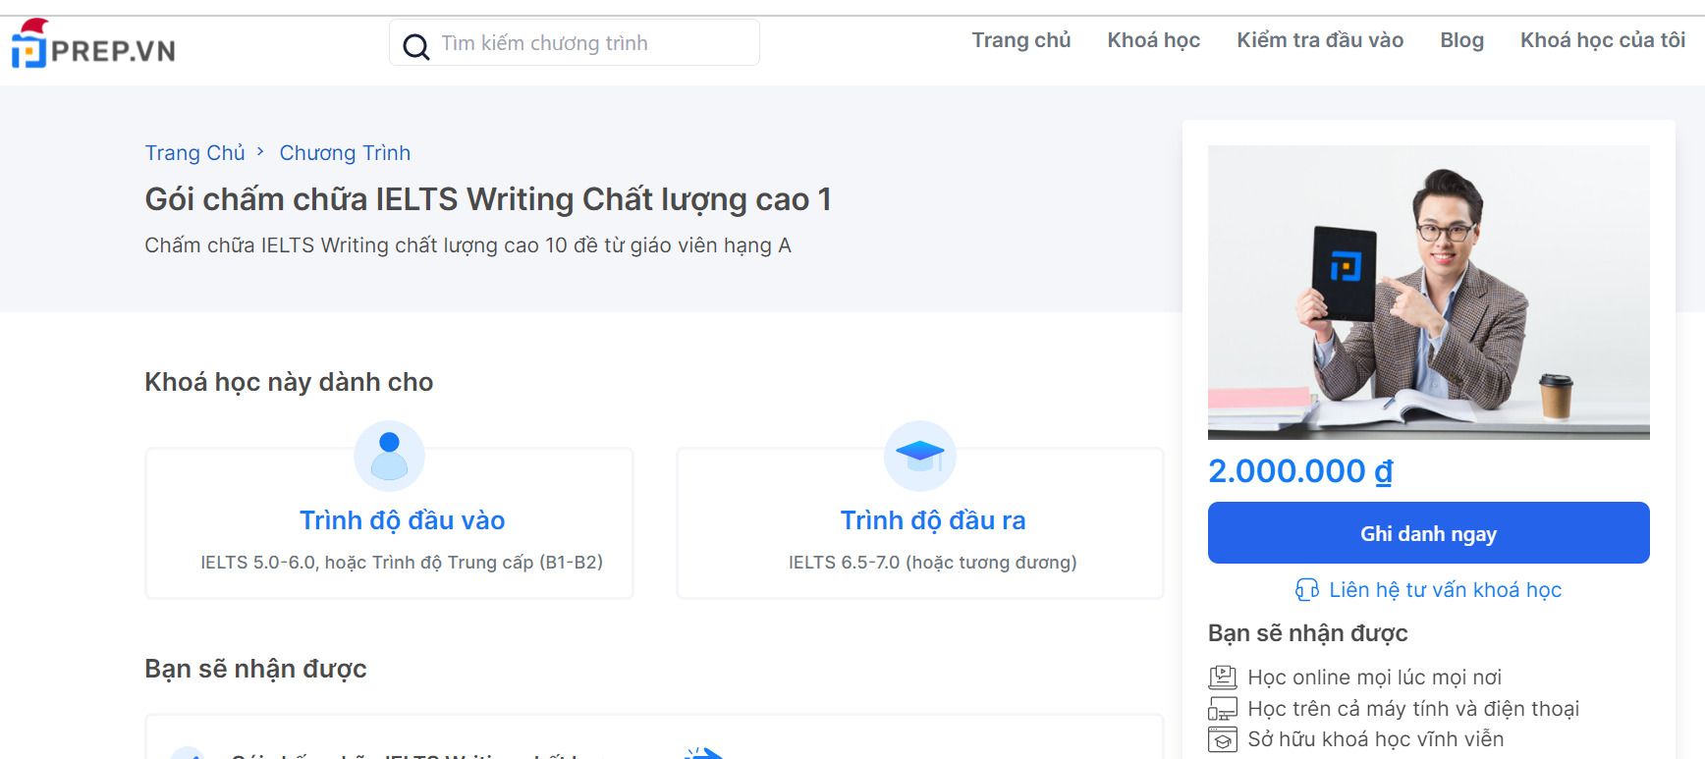Click the course instructor thumbnail image
Image resolution: width=1705 pixels, height=759 pixels.
click(x=1428, y=292)
